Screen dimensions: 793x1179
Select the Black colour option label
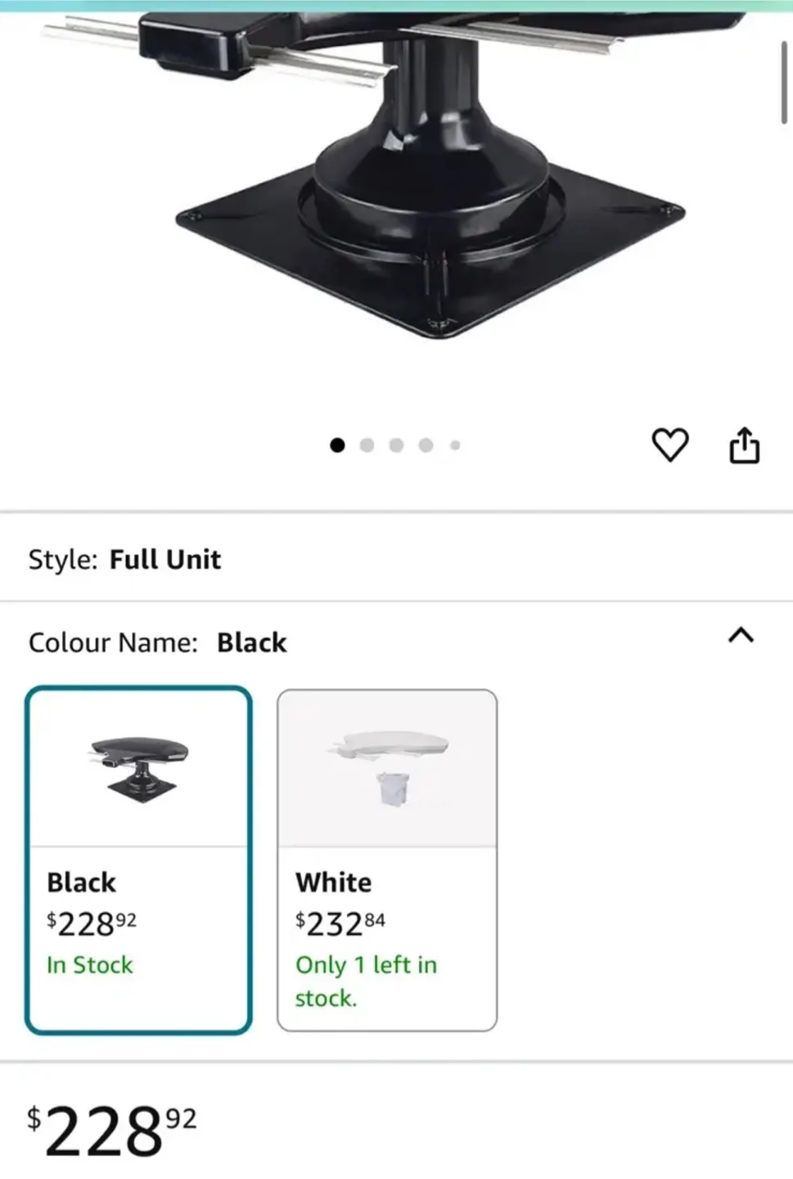pyautogui.click(x=81, y=882)
